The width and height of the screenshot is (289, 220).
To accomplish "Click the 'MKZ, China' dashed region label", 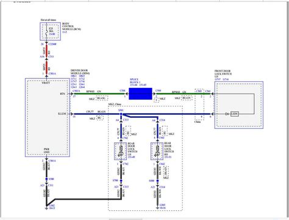I will click(115, 104).
